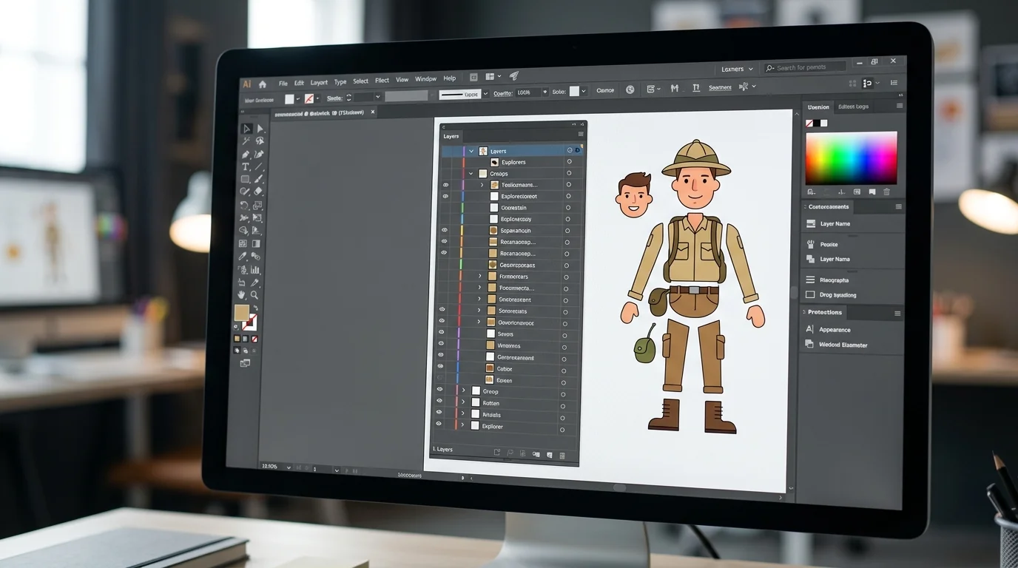Click new layer icon at Layers panel bottom
The image size is (1018, 568).
(x=549, y=455)
